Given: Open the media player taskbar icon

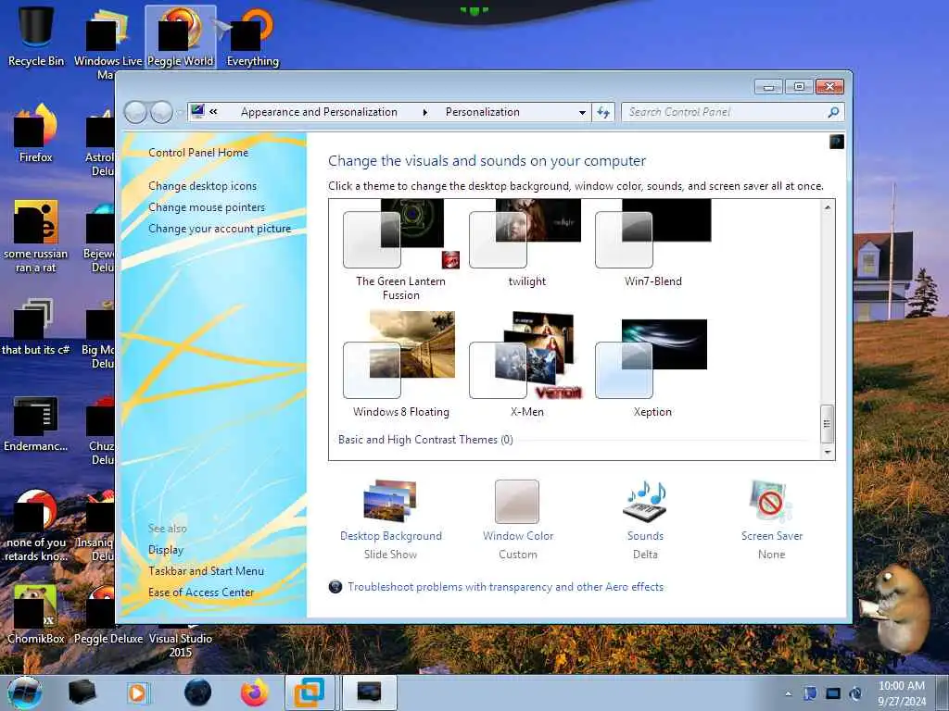Looking at the screenshot, I should coord(137,692).
